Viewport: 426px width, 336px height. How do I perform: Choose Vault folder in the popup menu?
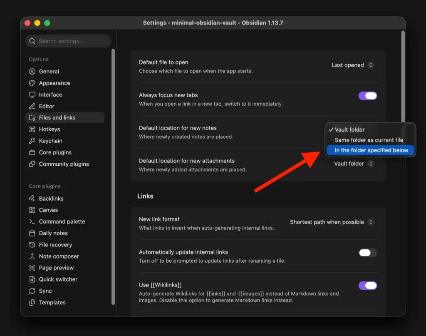click(x=370, y=129)
